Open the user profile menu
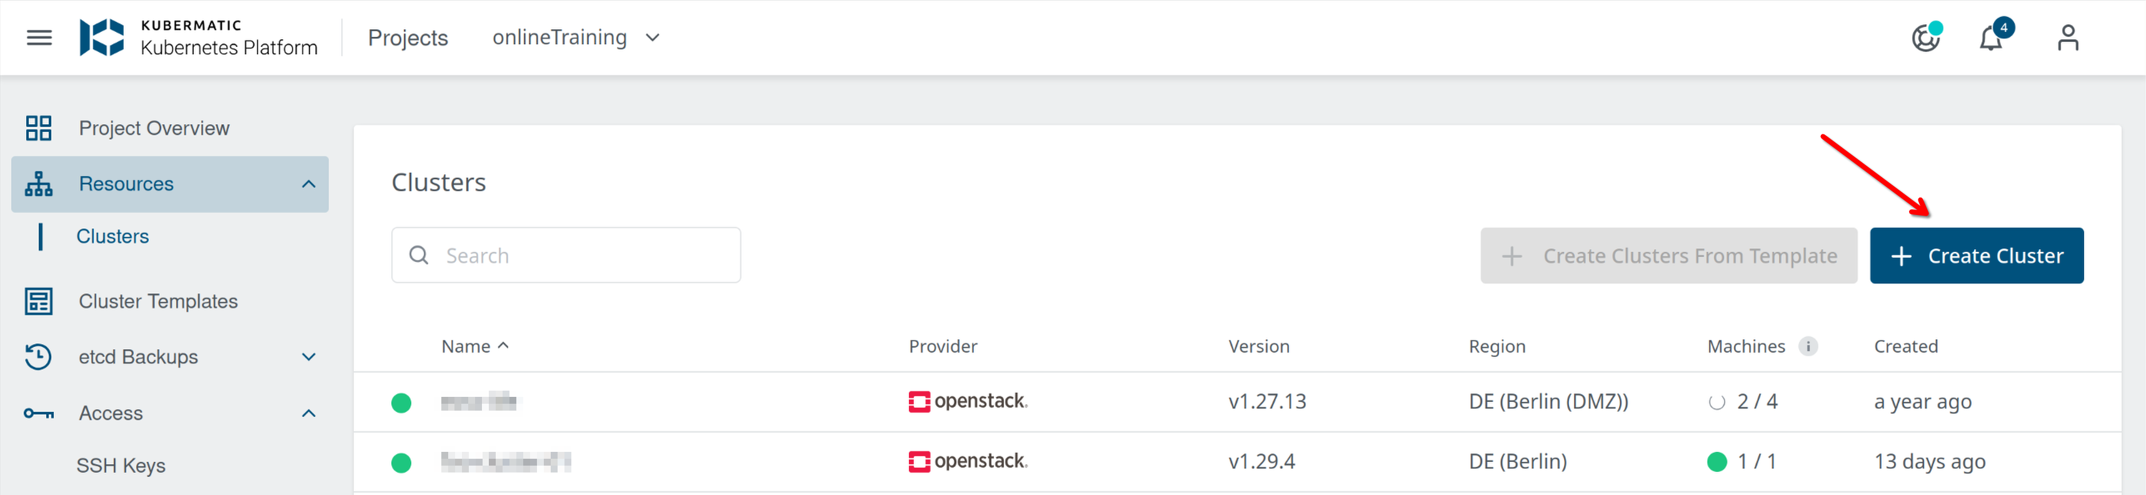 pyautogui.click(x=2068, y=37)
